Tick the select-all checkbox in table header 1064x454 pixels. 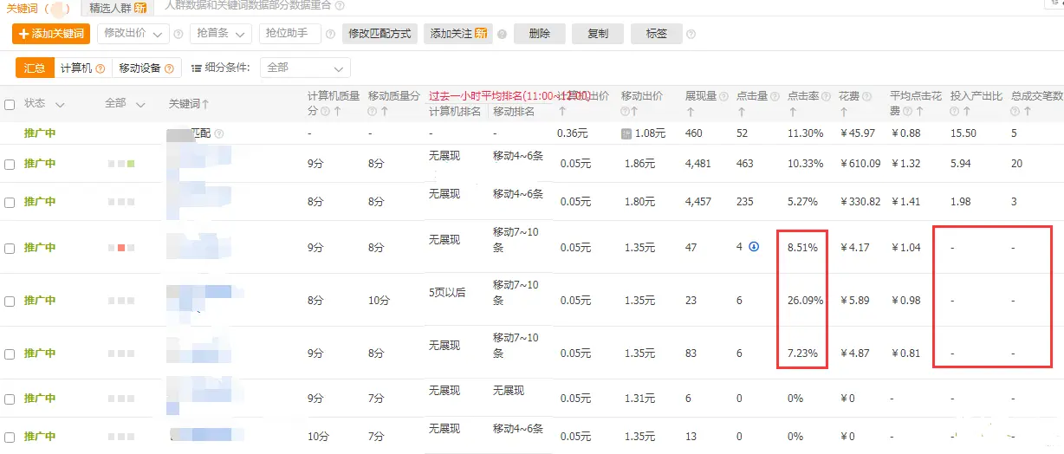pyautogui.click(x=10, y=104)
